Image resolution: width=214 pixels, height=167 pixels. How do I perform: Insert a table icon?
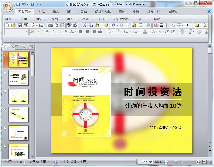[140, 25]
